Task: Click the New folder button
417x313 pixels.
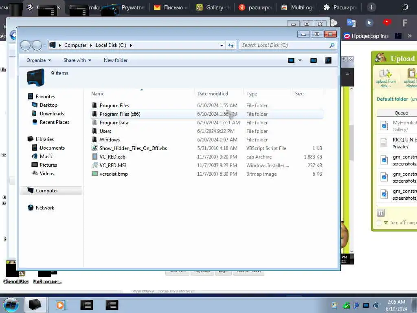Action: pyautogui.click(x=116, y=60)
